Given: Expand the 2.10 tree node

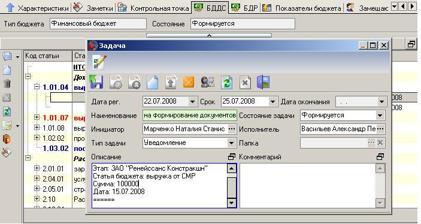Looking at the screenshot, I should [x=37, y=199].
